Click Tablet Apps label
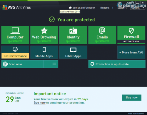Screen dimensions: 147x115 pos(73,56)
